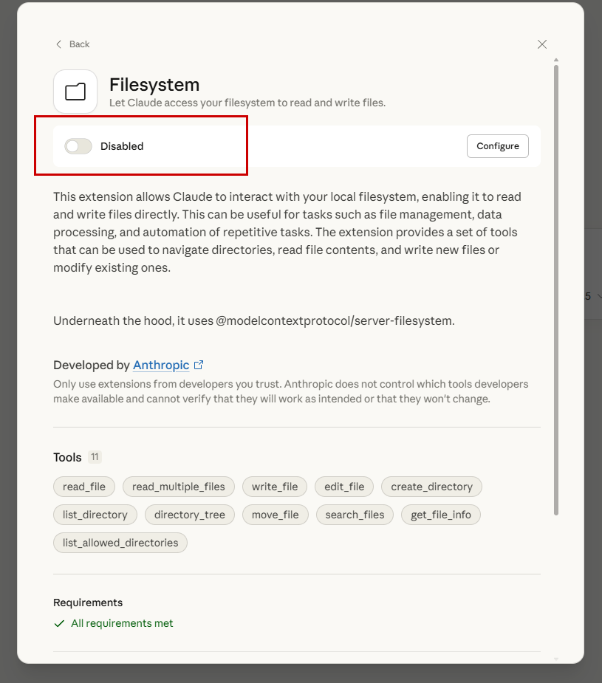Select the edit_file tool tag

343,487
